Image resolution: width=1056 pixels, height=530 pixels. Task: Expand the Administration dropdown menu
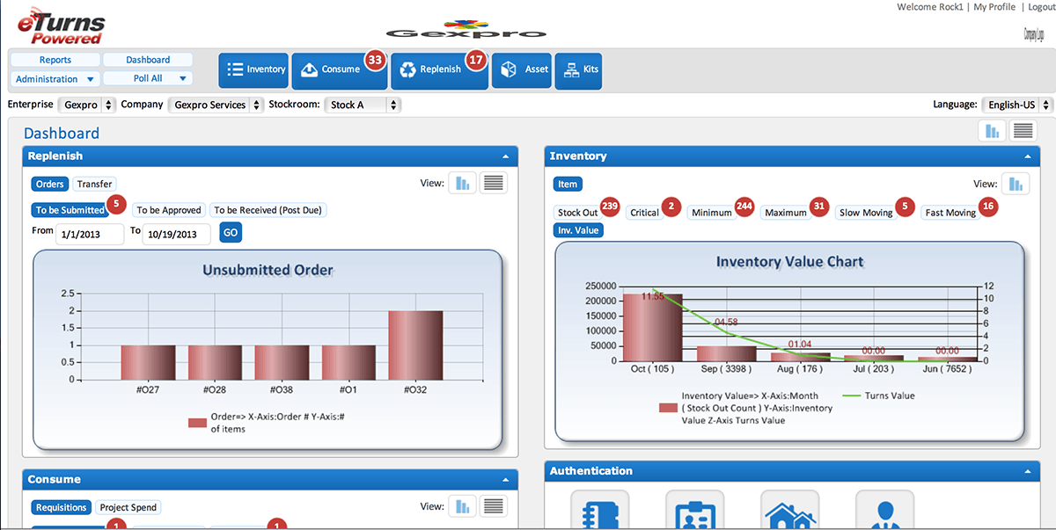click(x=55, y=79)
